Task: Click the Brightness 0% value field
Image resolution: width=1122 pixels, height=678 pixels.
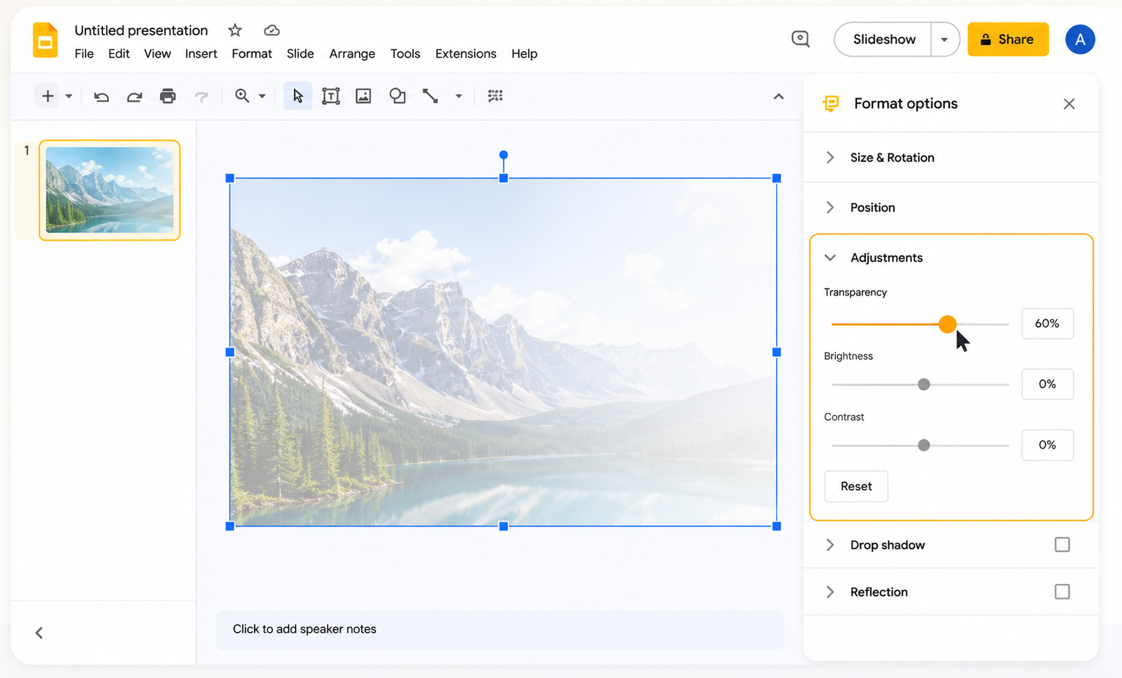Action: point(1048,384)
